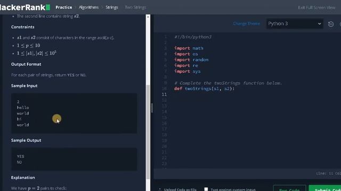
Task: Click 'hello' in the sample input
Action: point(23,107)
